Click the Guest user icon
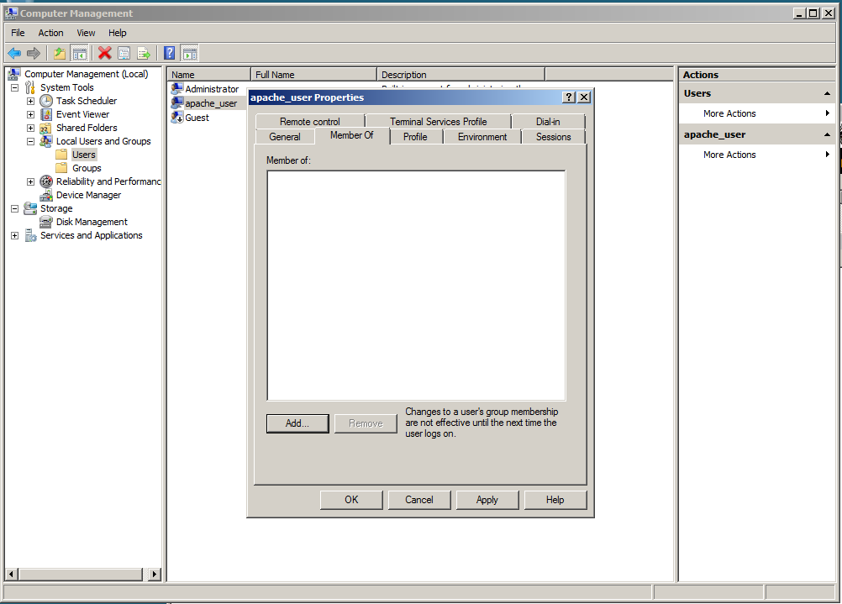This screenshot has width=842, height=604. point(177,117)
